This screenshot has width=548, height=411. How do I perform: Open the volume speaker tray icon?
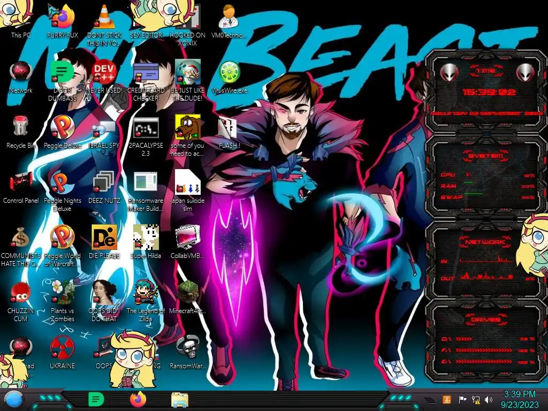point(489,400)
